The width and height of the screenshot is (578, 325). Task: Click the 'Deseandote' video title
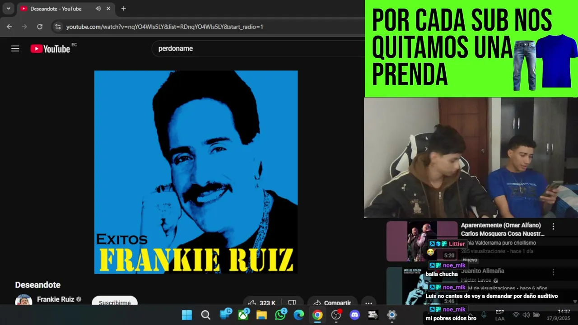tap(38, 285)
